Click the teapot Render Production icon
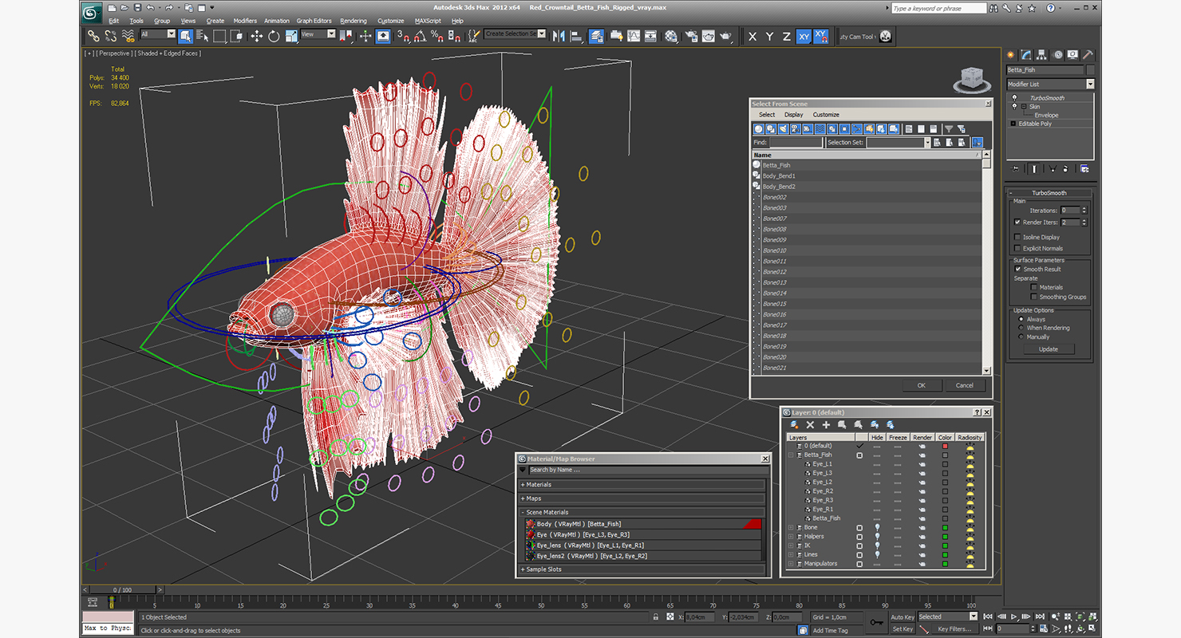The image size is (1181, 638). [725, 36]
